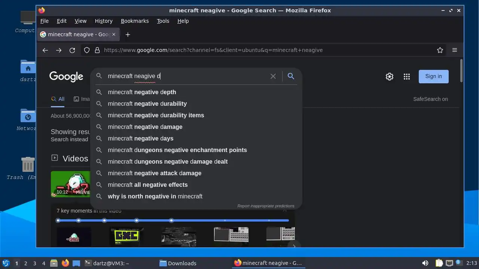Switch to workspace 3 in the taskbar
This screenshot has width=479, height=269.
pos(34,263)
